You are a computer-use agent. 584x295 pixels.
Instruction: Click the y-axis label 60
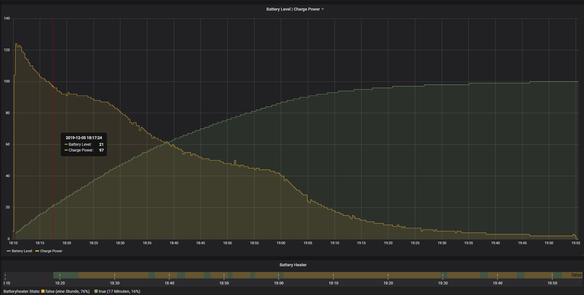(x=8, y=144)
